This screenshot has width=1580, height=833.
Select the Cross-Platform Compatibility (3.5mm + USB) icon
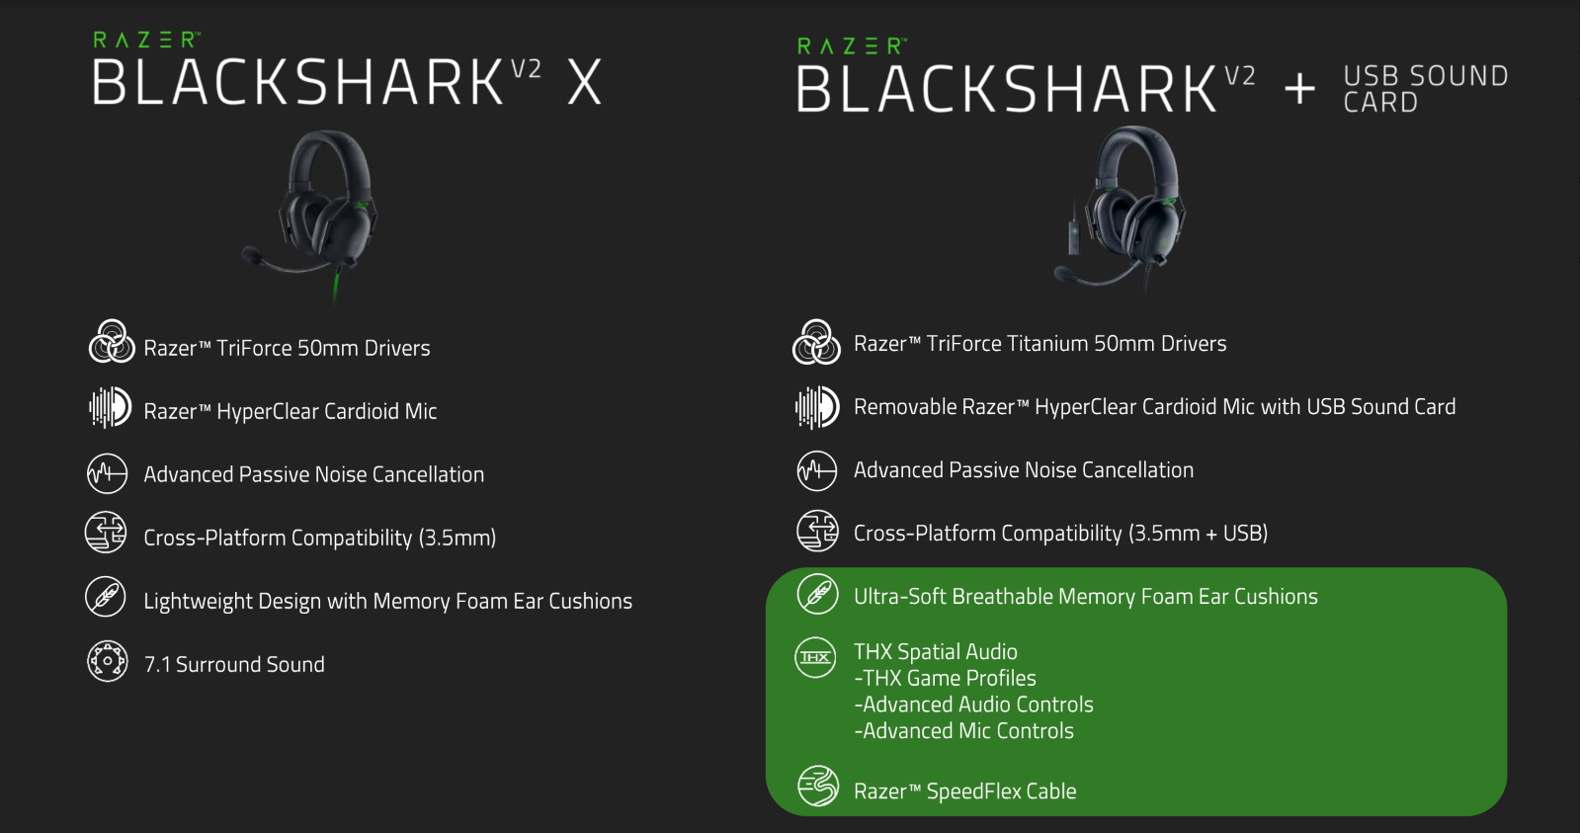[817, 531]
